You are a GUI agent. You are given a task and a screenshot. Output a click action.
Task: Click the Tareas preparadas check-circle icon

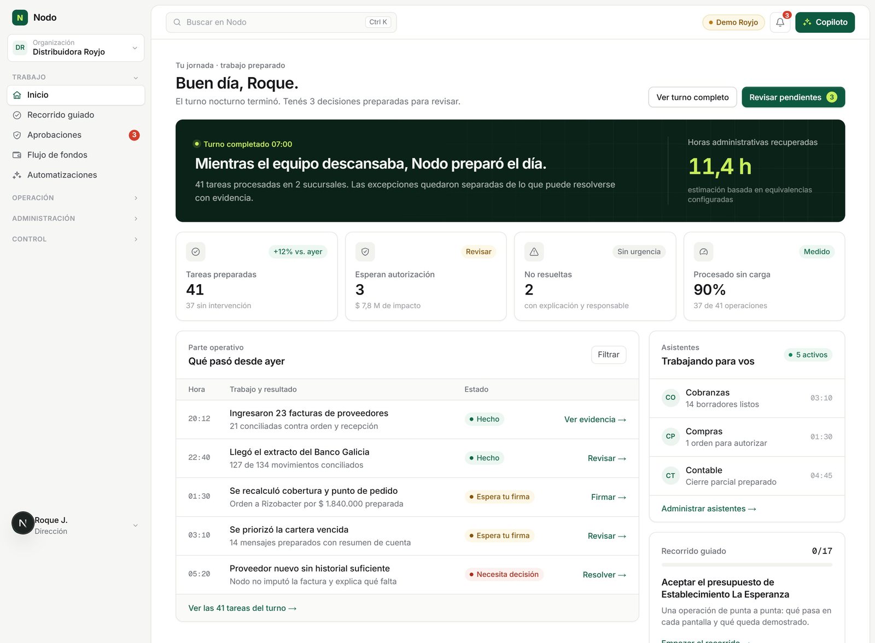196,252
